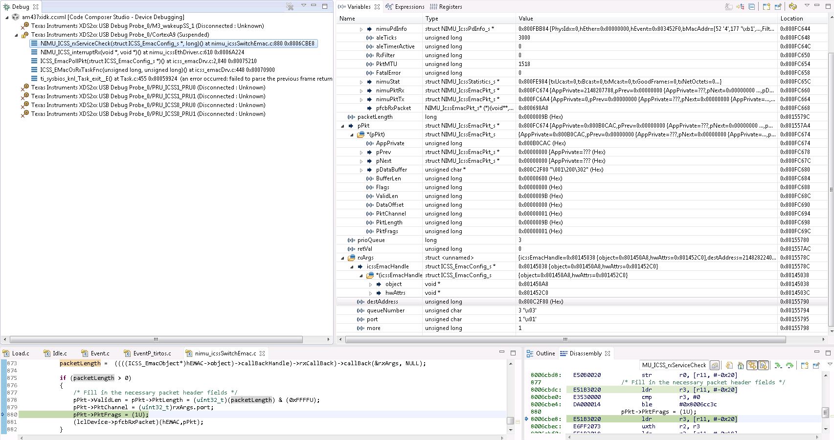Click Collapse All in Variables toolbar

752,7
